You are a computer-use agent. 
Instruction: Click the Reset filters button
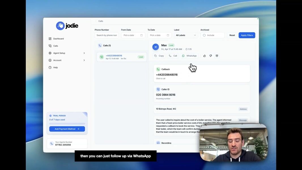(232, 35)
